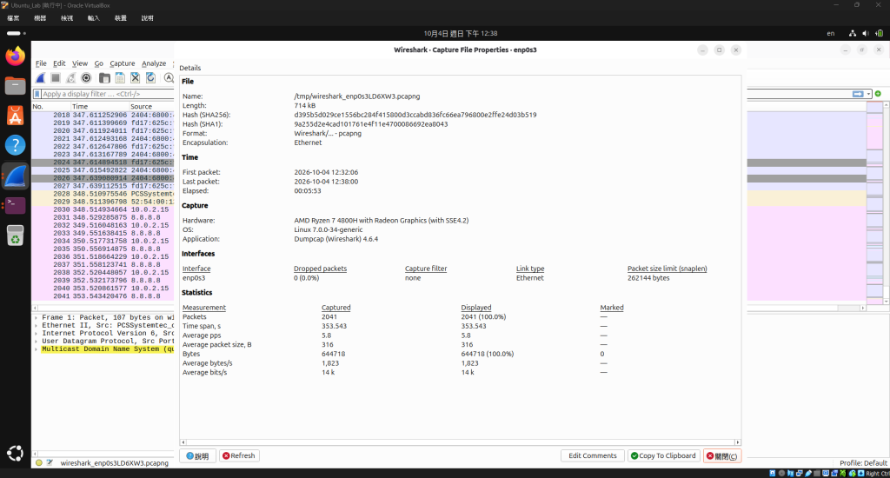Expand the Frame 1 tree row

click(36, 317)
